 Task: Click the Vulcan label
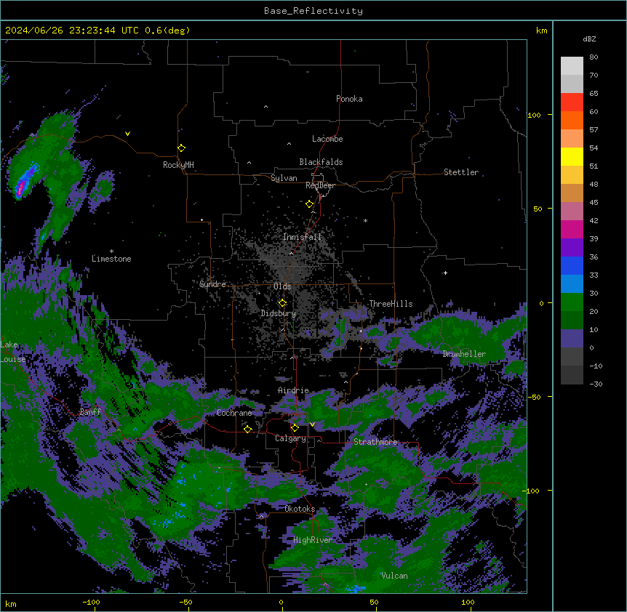click(394, 576)
